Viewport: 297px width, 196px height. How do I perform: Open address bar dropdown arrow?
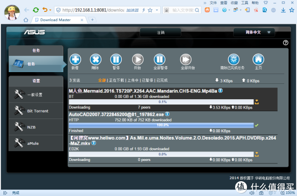(157, 10)
